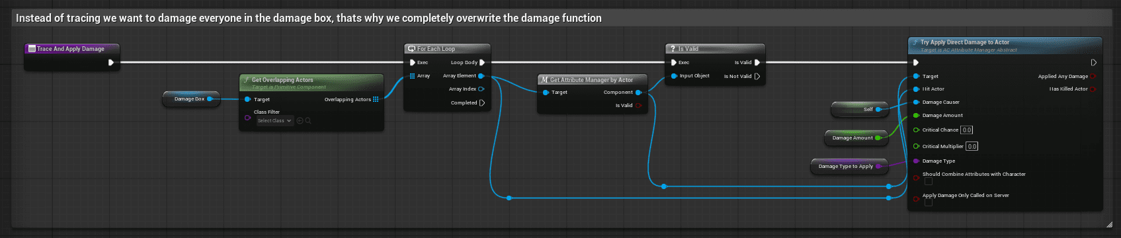Open the Select Class dropdown
Image resolution: width=1121 pixels, height=238 pixels.
point(274,121)
